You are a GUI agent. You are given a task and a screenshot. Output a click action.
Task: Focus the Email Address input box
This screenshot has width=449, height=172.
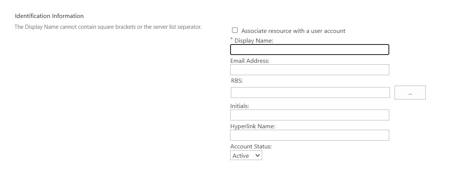[309, 70]
